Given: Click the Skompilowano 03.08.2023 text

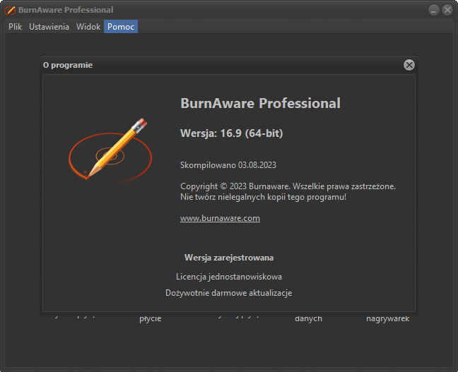Looking at the screenshot, I should click(x=228, y=165).
